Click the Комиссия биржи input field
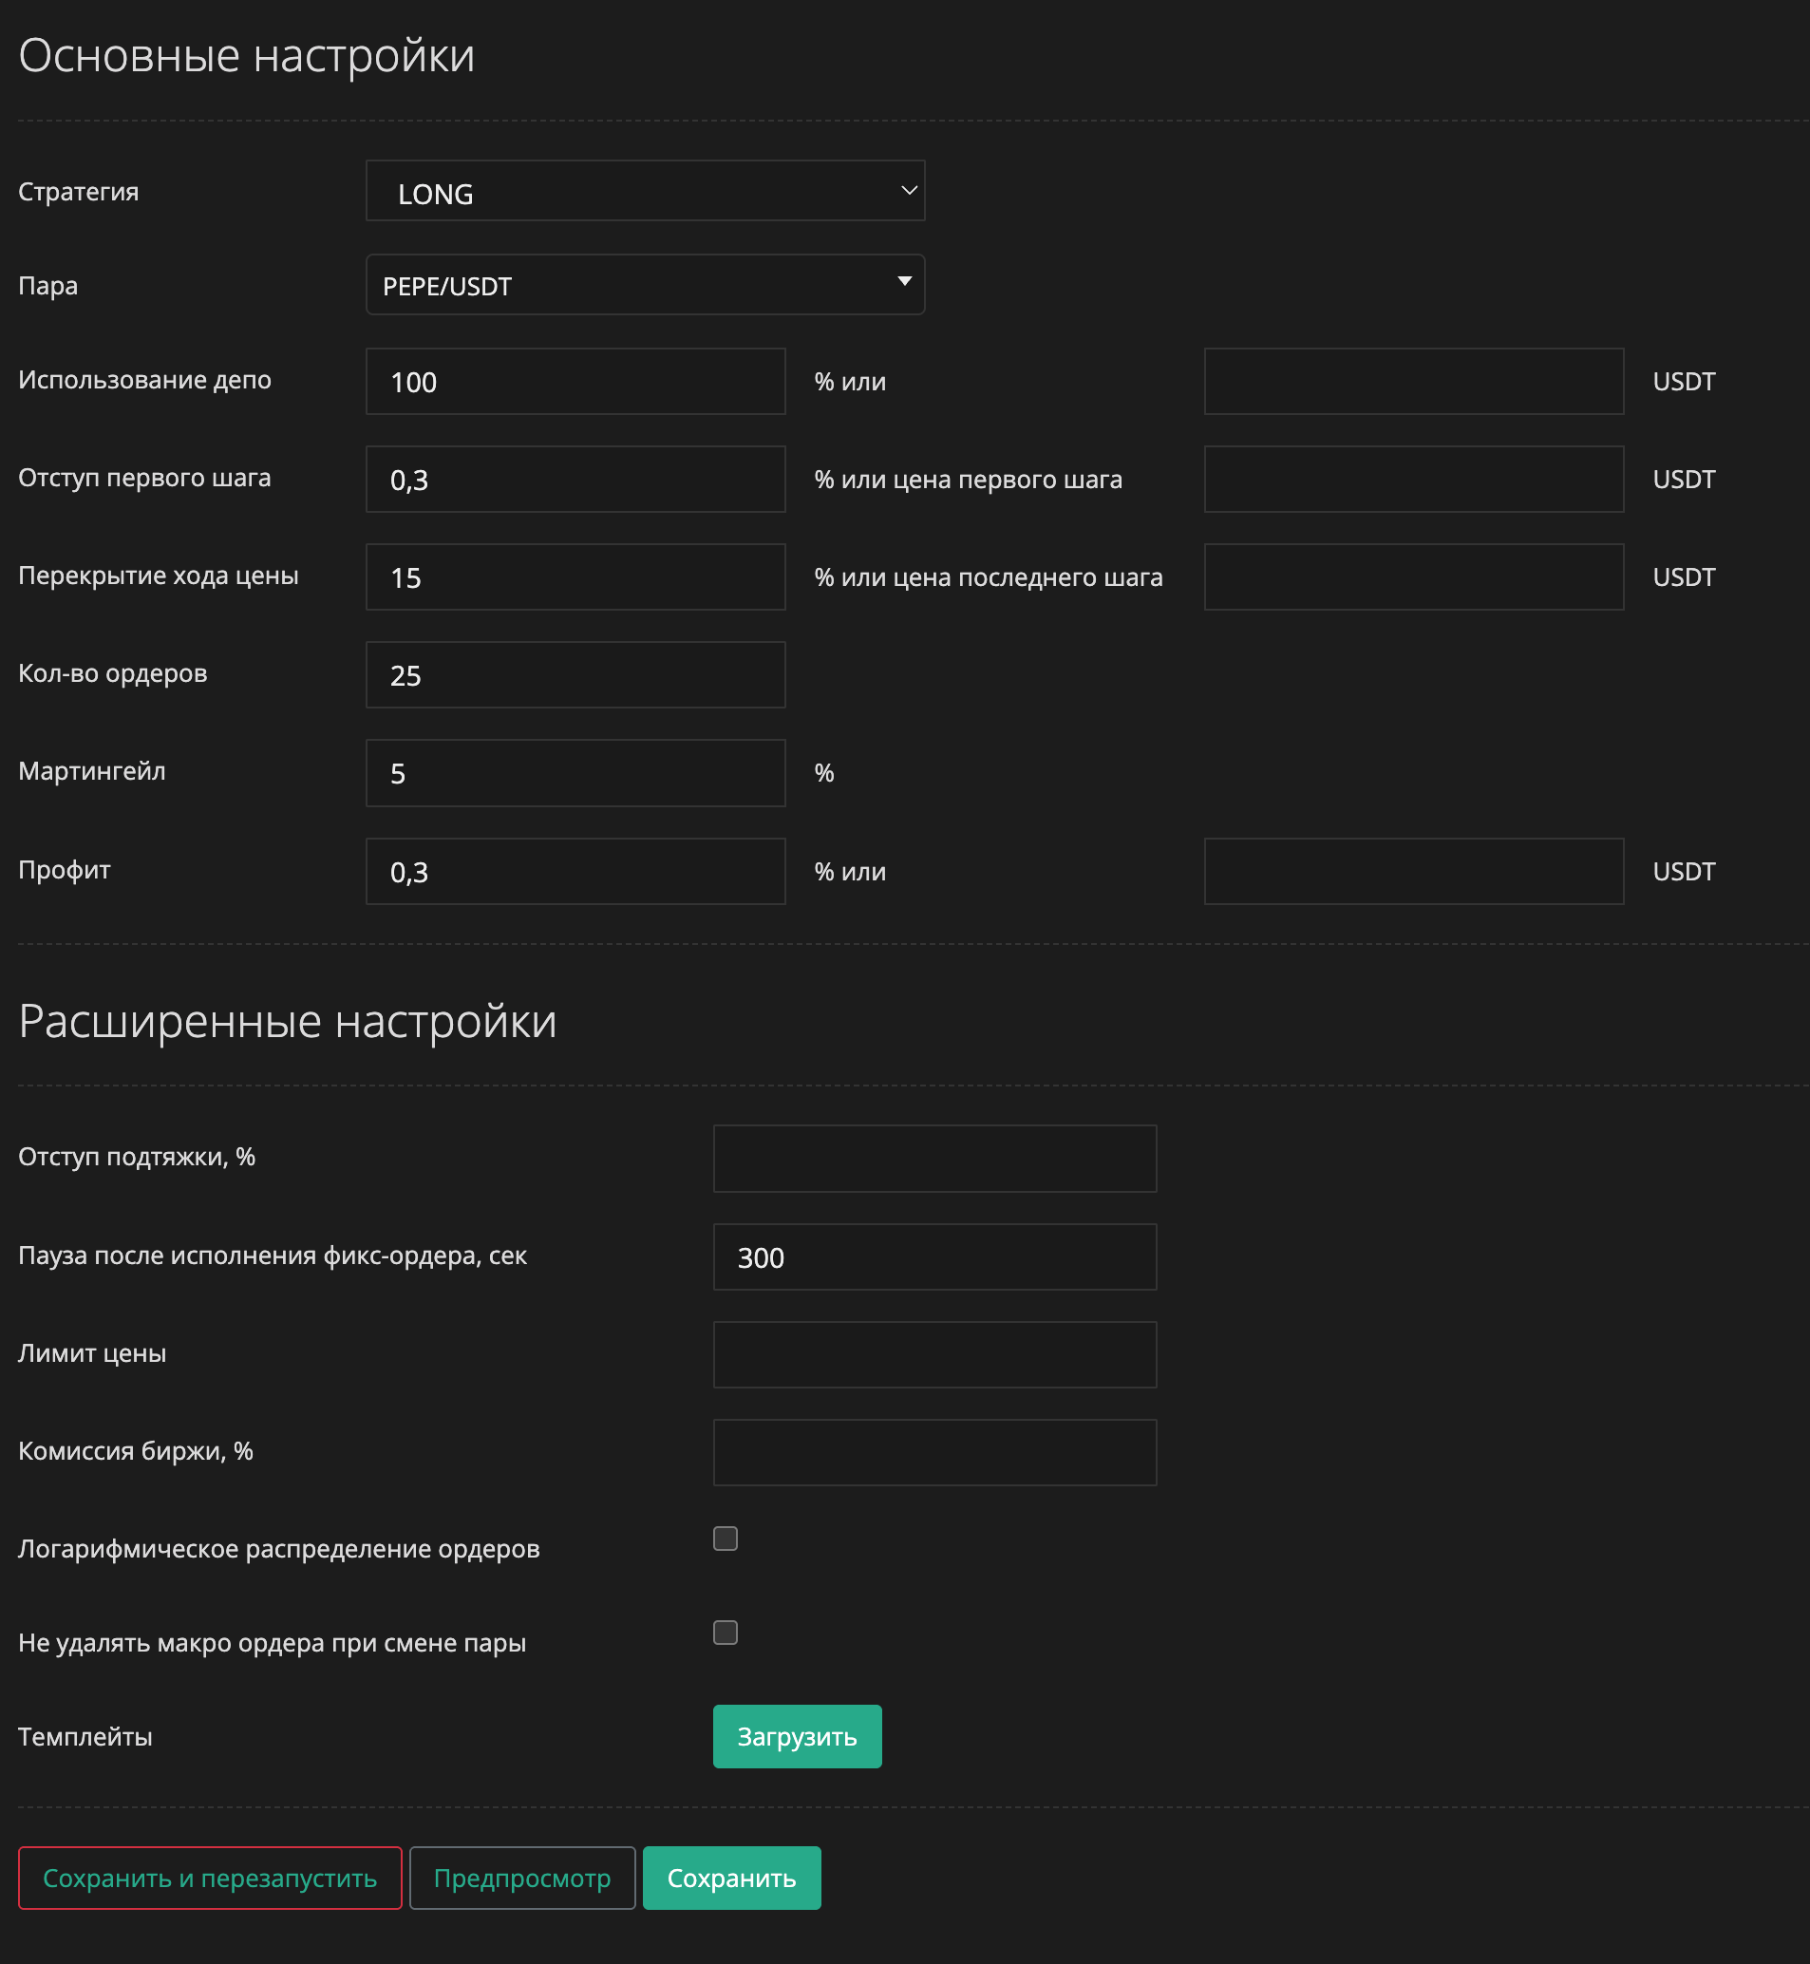 coord(934,1453)
